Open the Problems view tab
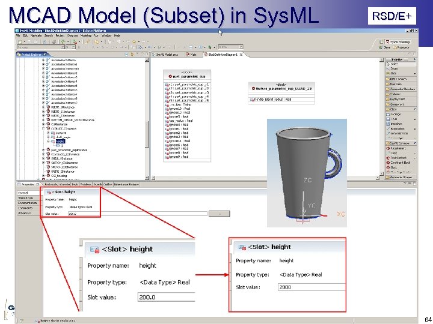The width and height of the screenshot is (433, 324). (x=85, y=185)
